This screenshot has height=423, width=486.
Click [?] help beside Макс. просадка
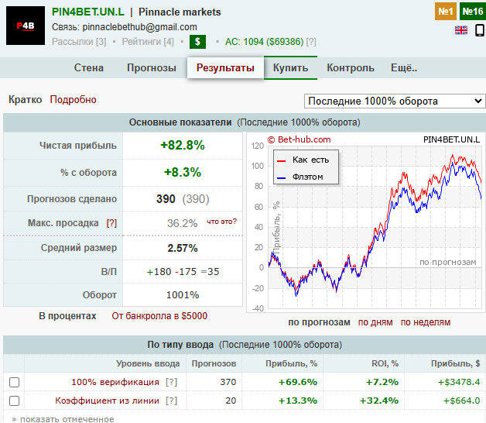click(111, 223)
